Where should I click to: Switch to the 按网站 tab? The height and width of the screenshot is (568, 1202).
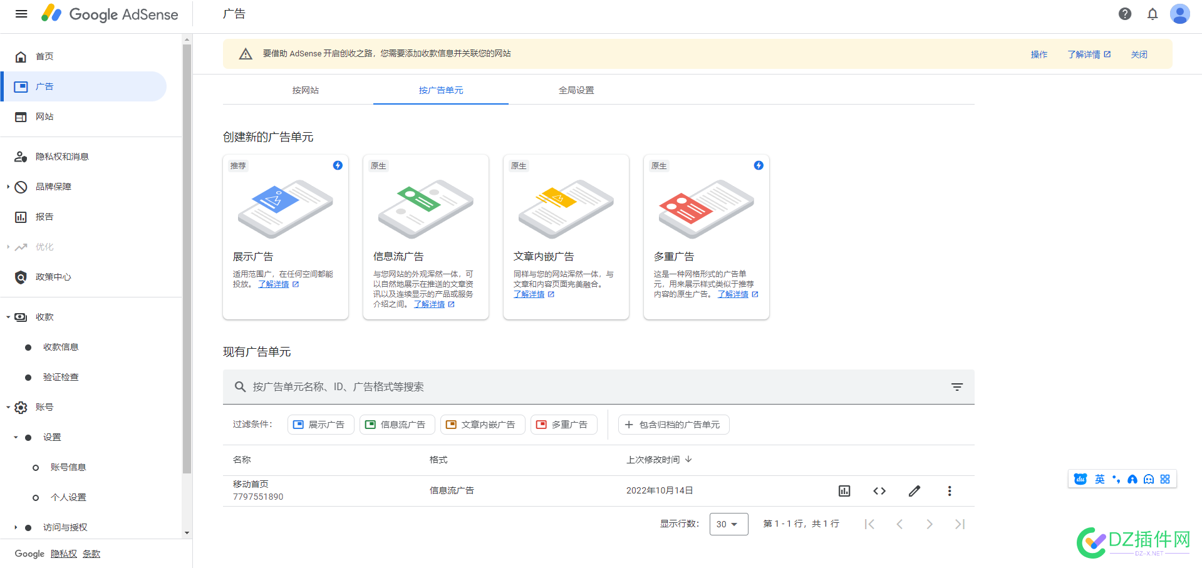(x=306, y=90)
